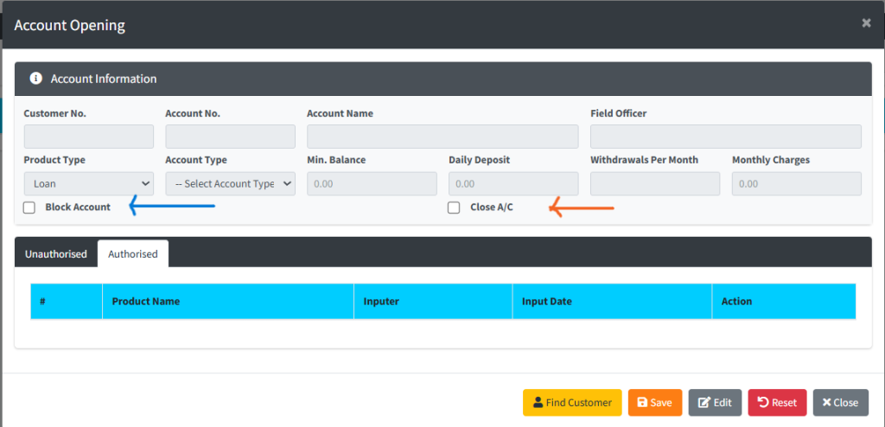Click the person icon on Find Customer
This screenshot has width=885, height=427.
[x=538, y=403]
